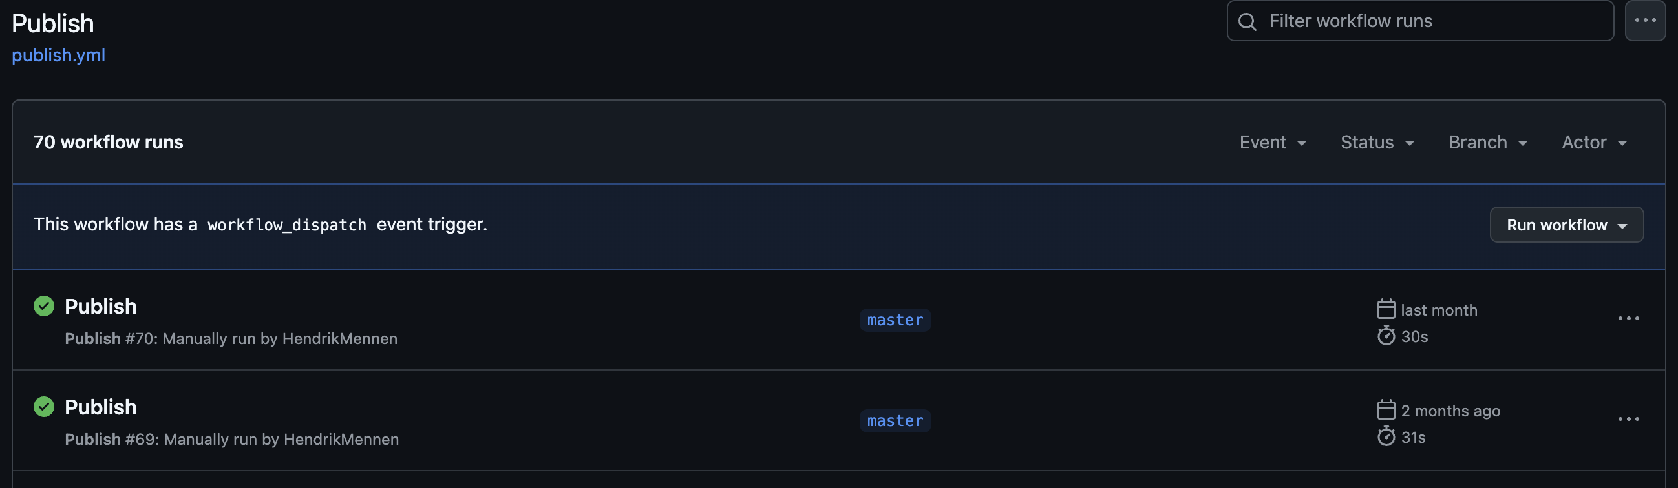Open the workflow options ellipsis menu top right
The height and width of the screenshot is (488, 1678).
[1645, 19]
